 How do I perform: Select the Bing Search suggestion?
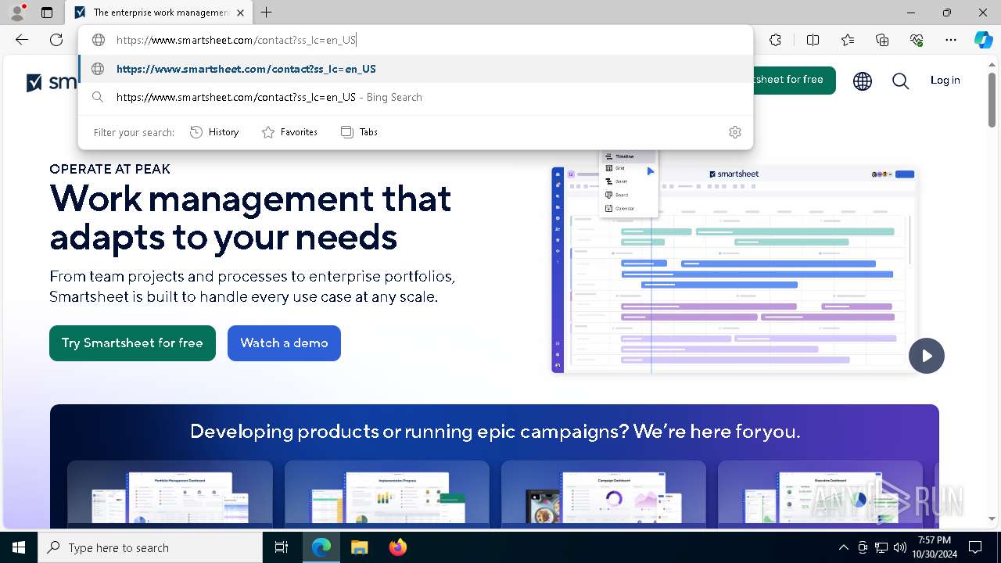point(415,97)
